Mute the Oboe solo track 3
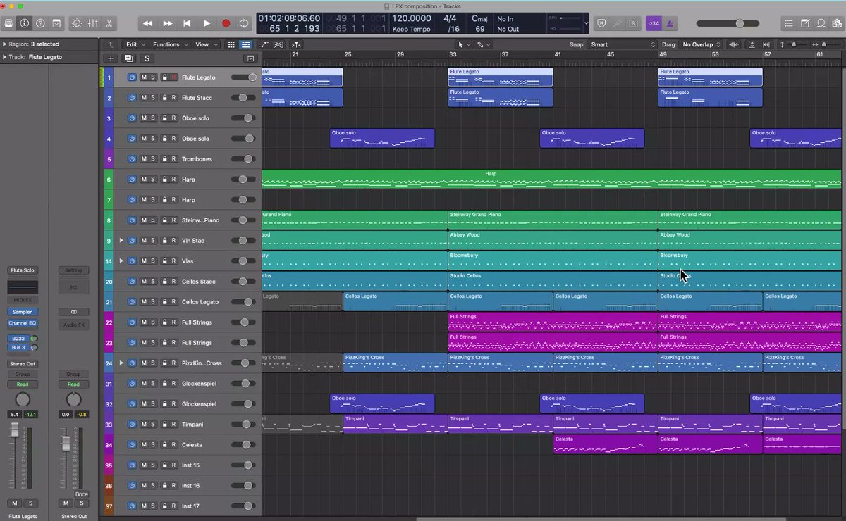846x521 pixels. click(144, 118)
